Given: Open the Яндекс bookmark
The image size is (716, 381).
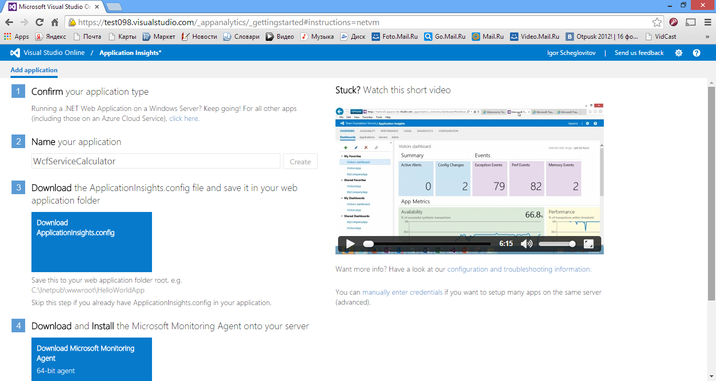Looking at the screenshot, I should pyautogui.click(x=51, y=37).
